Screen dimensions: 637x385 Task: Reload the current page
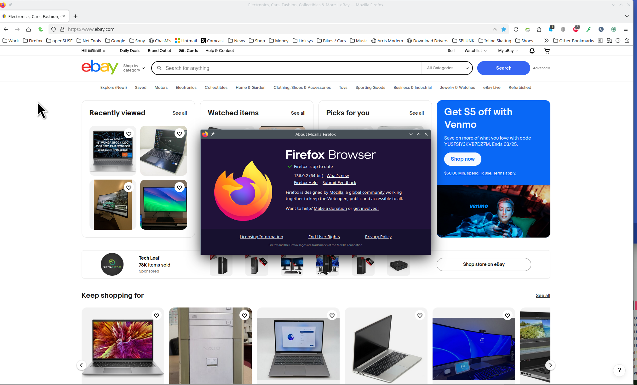tap(516, 29)
